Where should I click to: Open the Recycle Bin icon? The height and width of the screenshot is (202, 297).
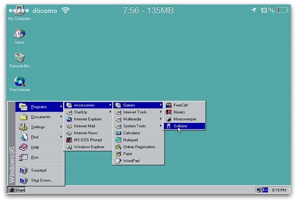(20, 60)
